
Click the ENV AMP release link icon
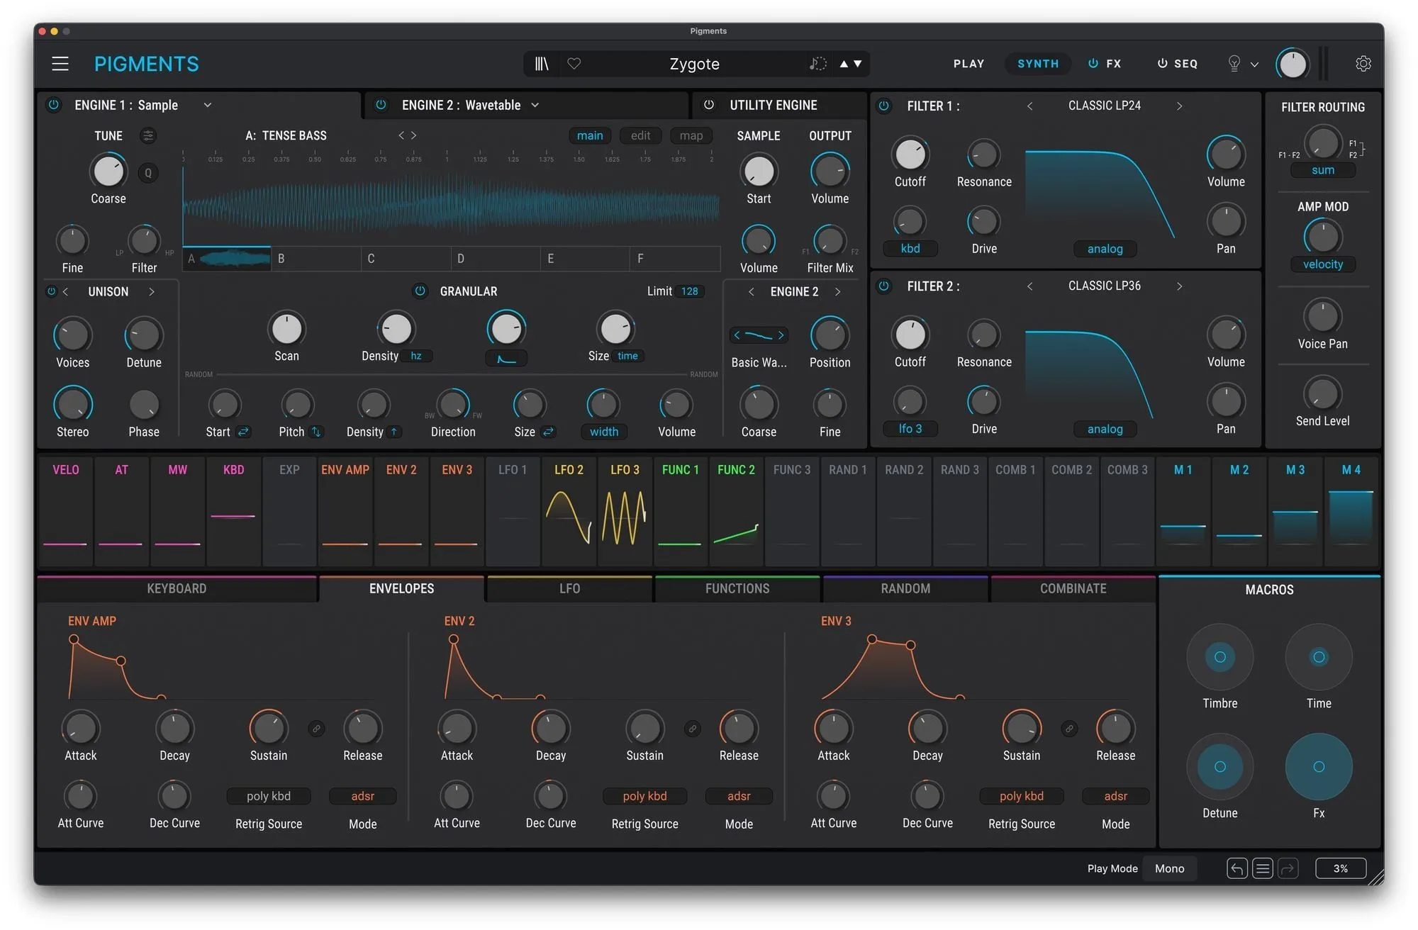tap(316, 728)
